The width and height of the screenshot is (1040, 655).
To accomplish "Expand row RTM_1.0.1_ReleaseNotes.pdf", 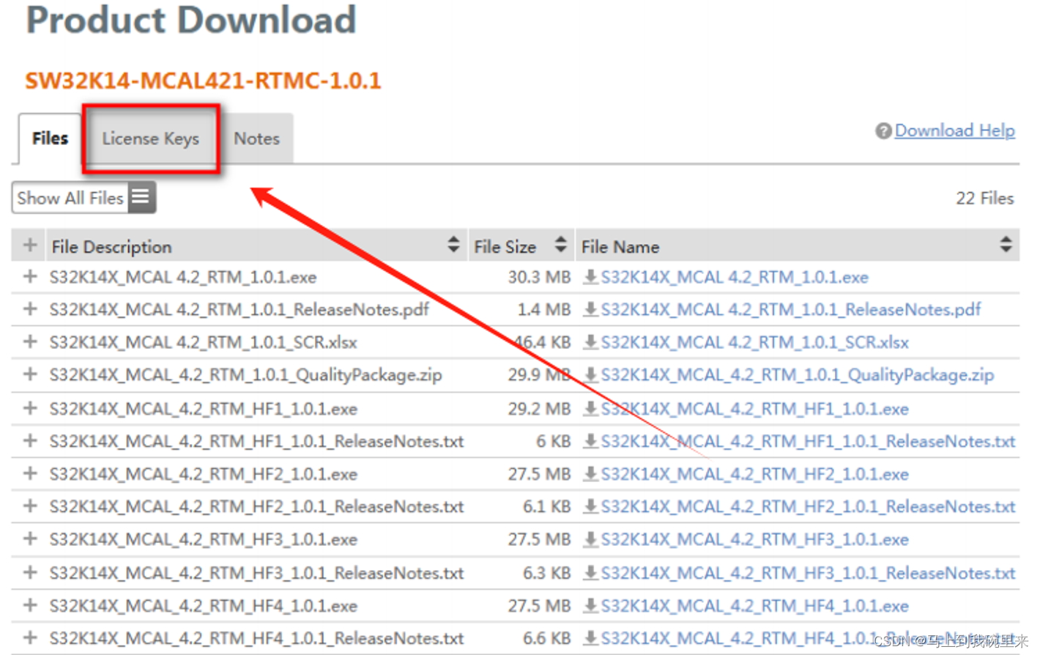I will tap(30, 309).
